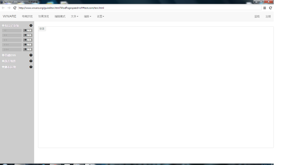
Task: Click the WWARE brand link
Action: coord(9,16)
